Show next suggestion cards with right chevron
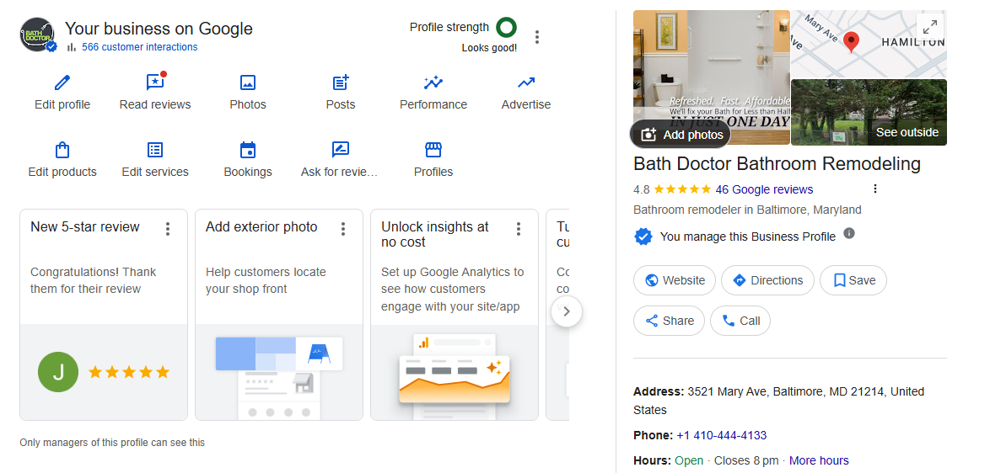The height and width of the screenshot is (473, 990). (567, 311)
